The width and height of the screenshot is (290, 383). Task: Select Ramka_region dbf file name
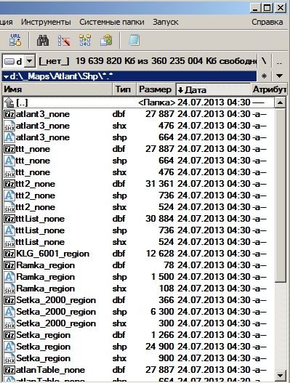click(x=46, y=265)
